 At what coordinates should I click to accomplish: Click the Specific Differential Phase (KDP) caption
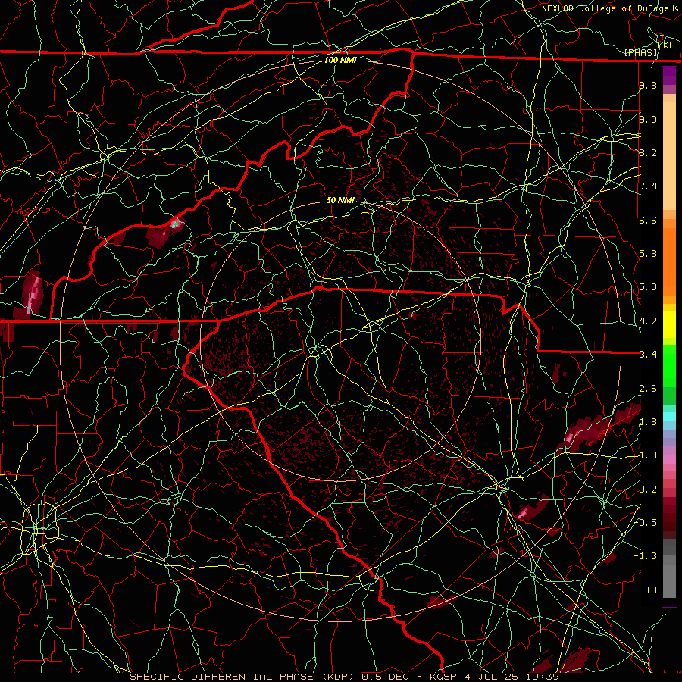coord(345,677)
